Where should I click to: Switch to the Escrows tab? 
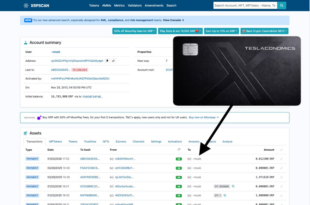[121, 142]
